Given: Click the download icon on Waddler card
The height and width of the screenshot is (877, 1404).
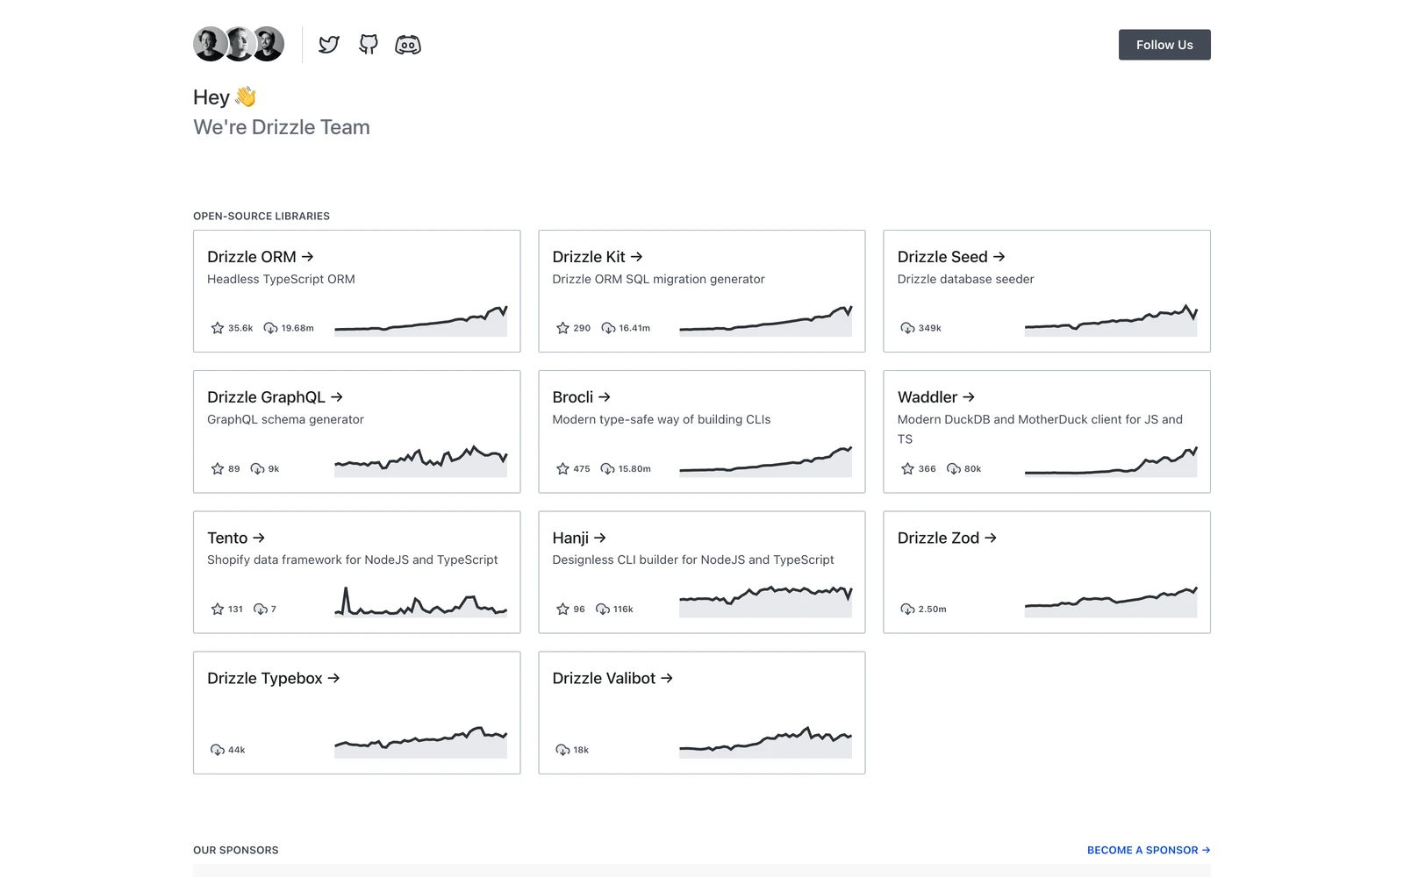Looking at the screenshot, I should coord(954,468).
